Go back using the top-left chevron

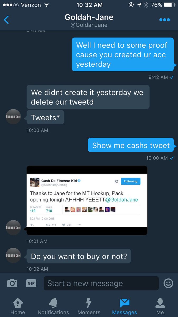pyautogui.click(x=6, y=20)
